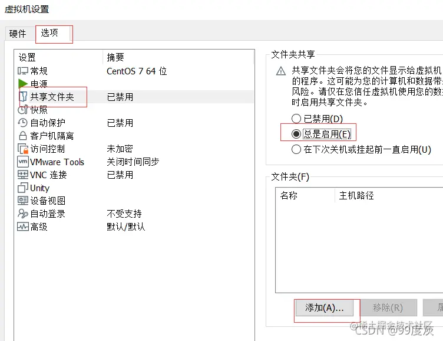Select the 自动保护 settings row label
443x341 pixels.
(x=48, y=123)
